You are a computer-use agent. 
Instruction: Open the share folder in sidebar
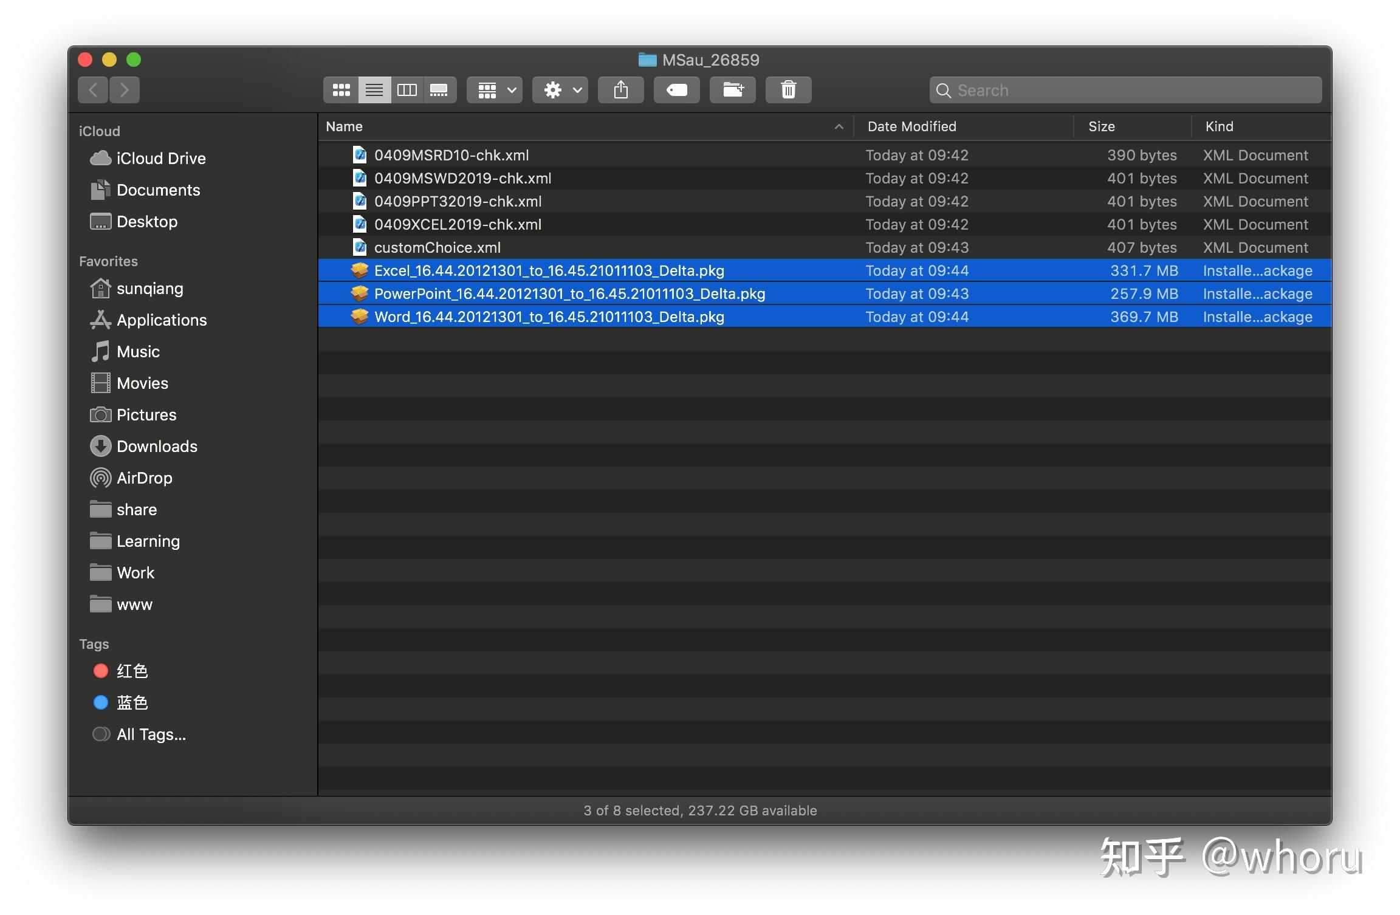click(123, 510)
